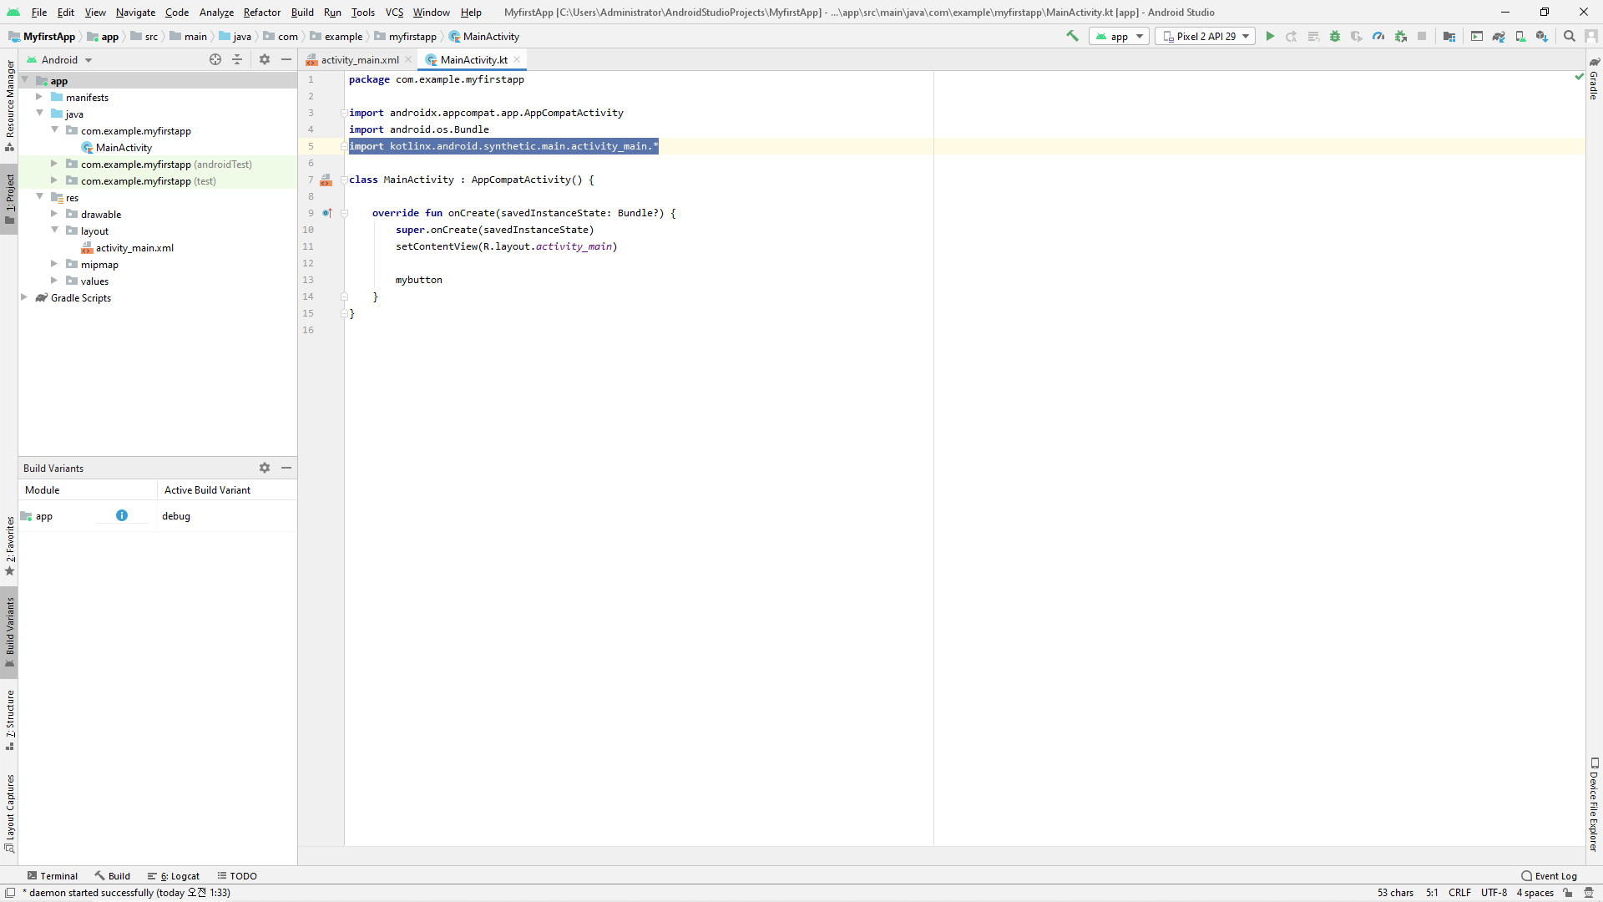Run the app with green play button
Image resolution: width=1603 pixels, height=902 pixels.
(1270, 36)
